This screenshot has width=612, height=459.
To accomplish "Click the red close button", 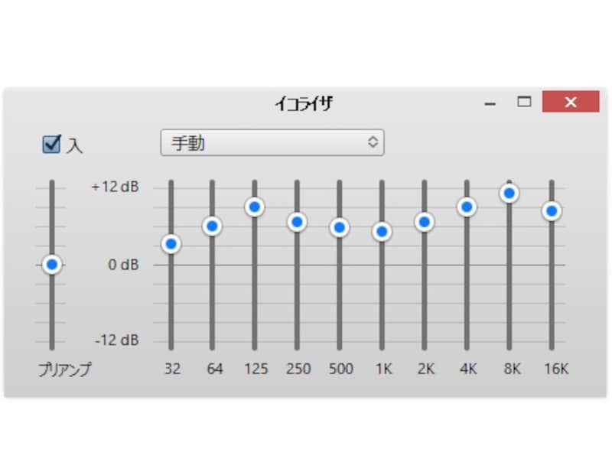I will pos(570,102).
